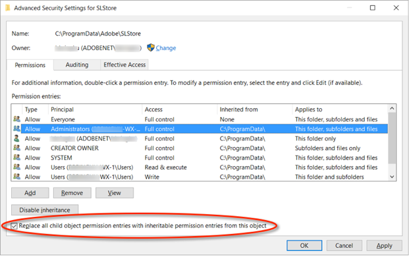Select the Administrators Full control entry
This screenshot has width=409, height=259.
coord(200,129)
